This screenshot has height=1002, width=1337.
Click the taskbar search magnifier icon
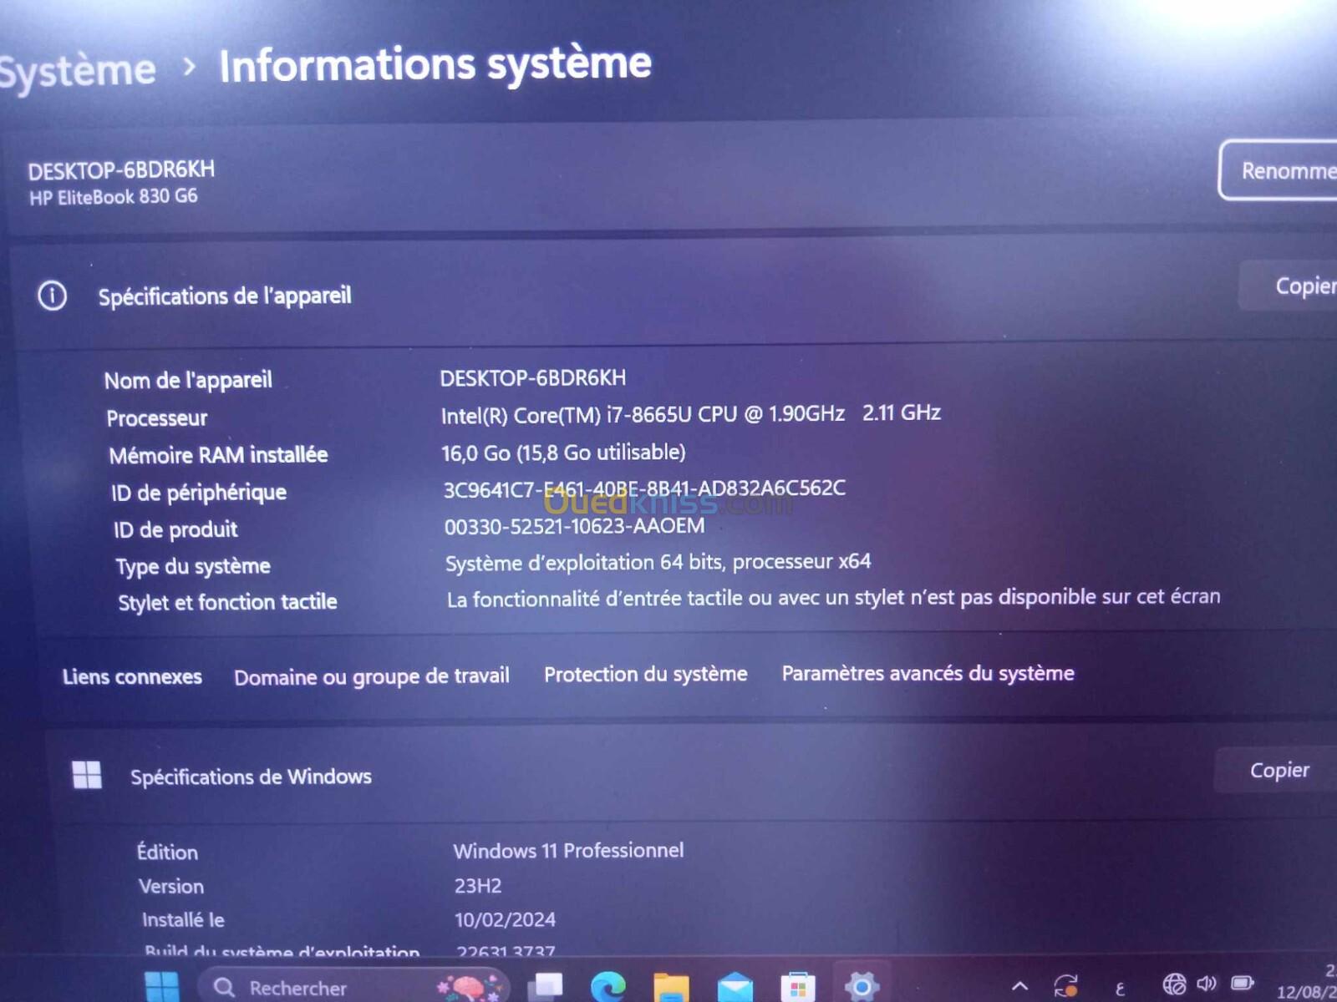(x=224, y=988)
